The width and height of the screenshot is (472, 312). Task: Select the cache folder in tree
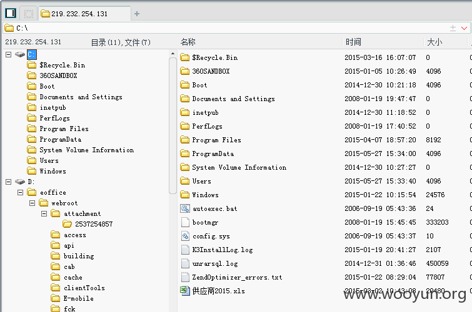click(x=73, y=277)
